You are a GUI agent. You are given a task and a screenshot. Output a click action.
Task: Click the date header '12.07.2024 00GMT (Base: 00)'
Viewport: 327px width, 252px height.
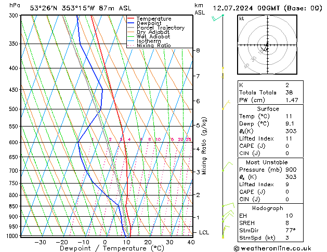(x=268, y=8)
